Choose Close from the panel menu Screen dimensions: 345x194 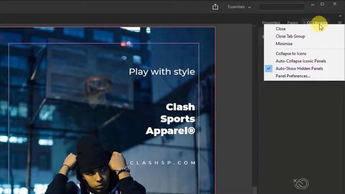point(280,29)
